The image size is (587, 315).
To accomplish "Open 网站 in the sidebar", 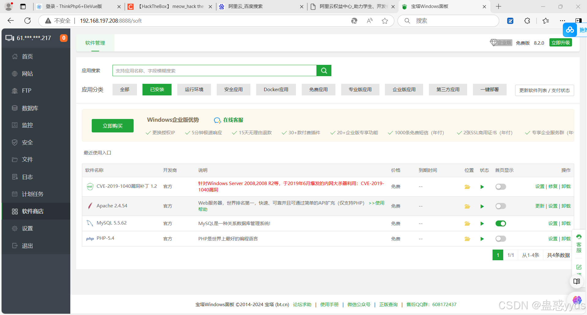I will pyautogui.click(x=36, y=74).
